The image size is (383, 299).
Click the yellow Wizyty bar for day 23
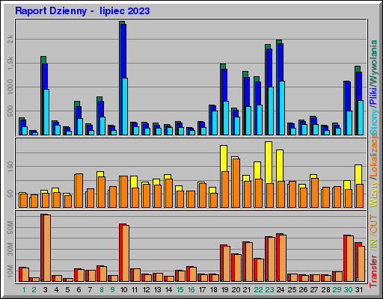coord(269,162)
